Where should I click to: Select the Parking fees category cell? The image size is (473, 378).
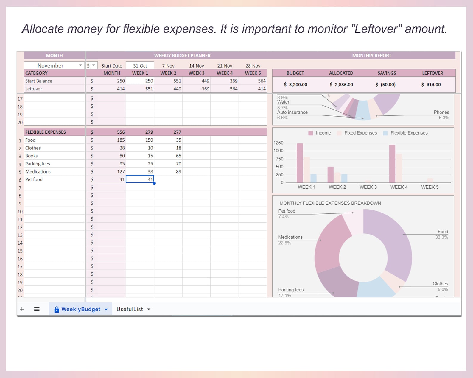click(54, 164)
